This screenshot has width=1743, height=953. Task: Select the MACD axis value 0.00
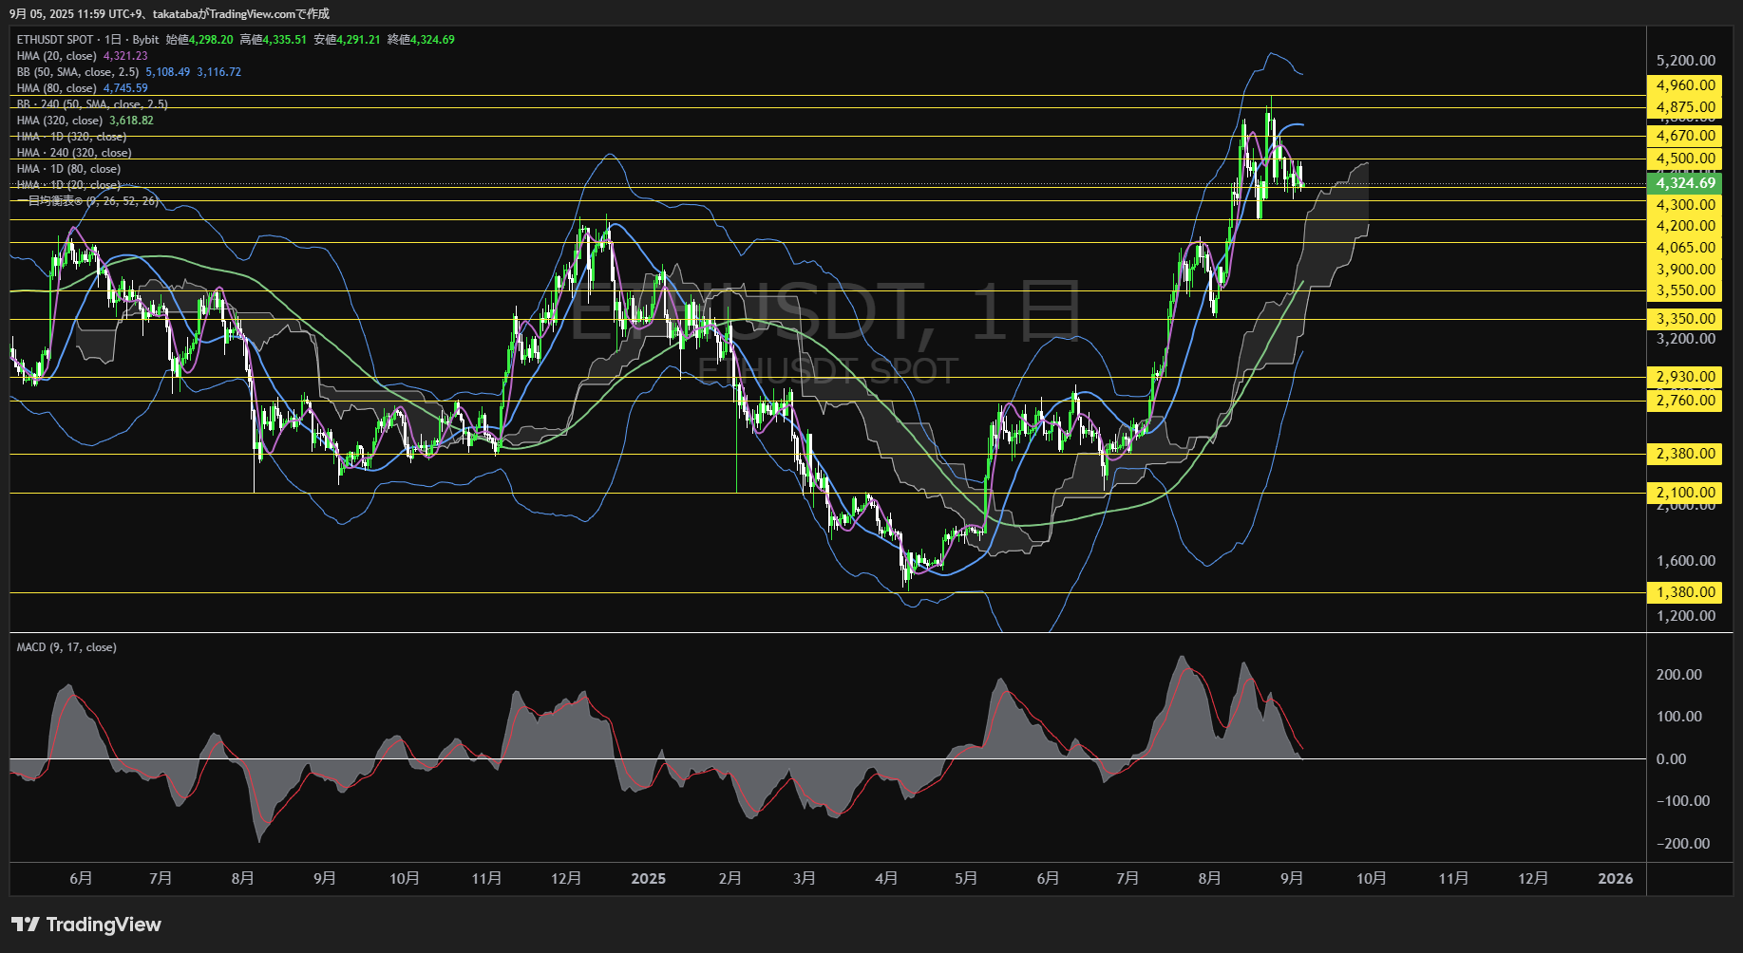pyautogui.click(x=1671, y=759)
